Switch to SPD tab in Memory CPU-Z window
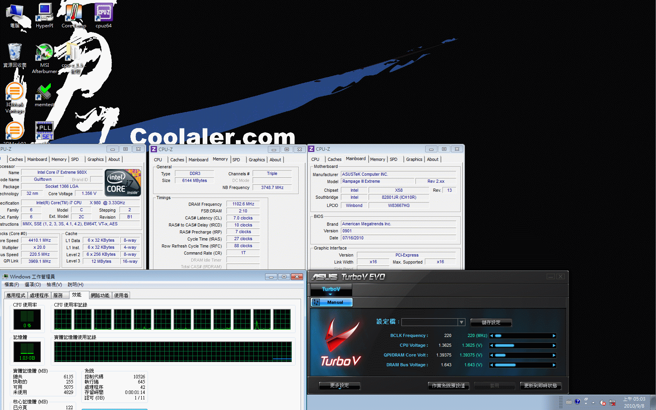Image resolution: width=656 pixels, height=410 pixels. tap(236, 160)
